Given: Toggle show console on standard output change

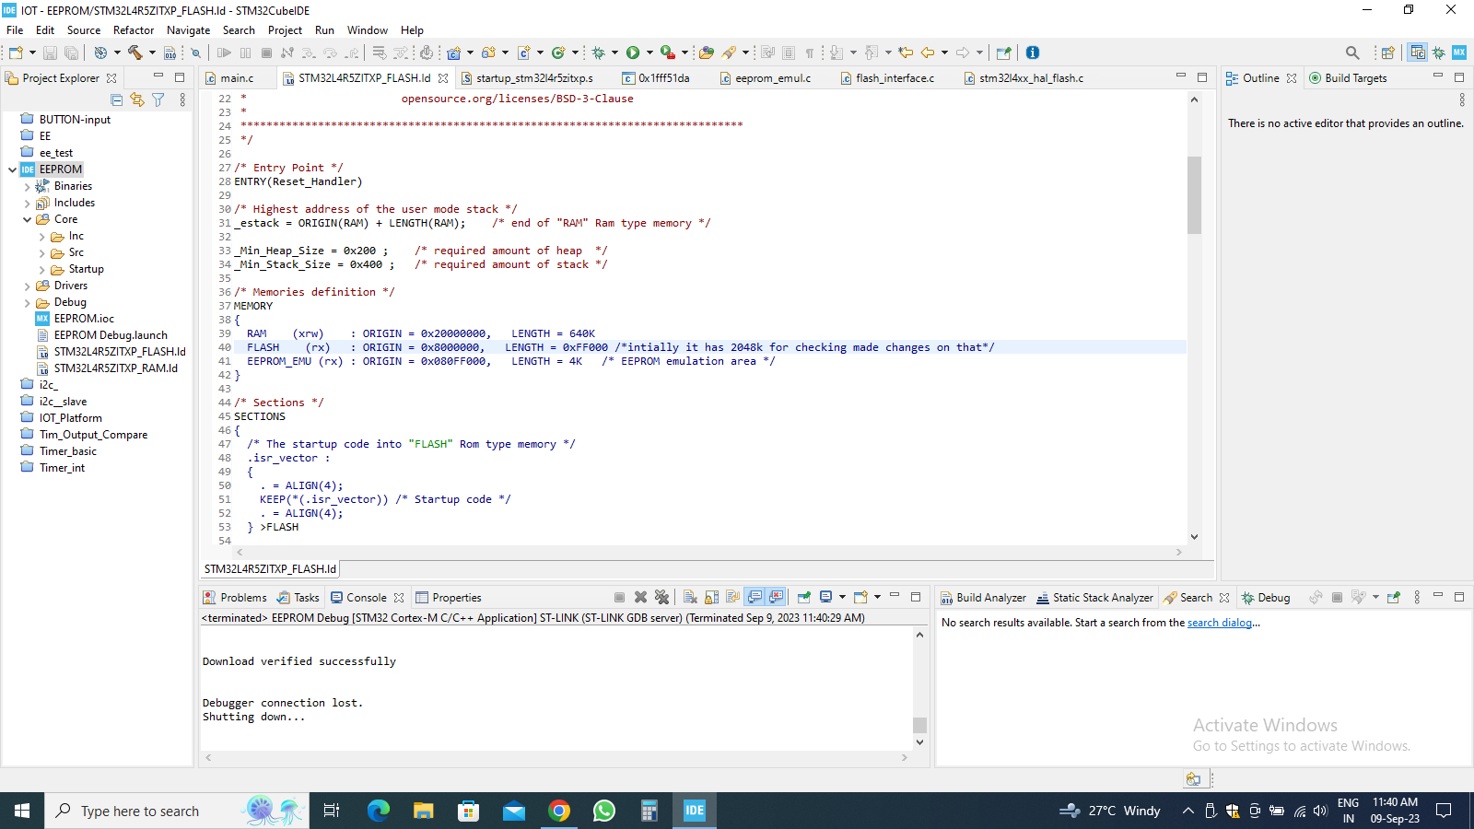Looking at the screenshot, I should (x=755, y=597).
